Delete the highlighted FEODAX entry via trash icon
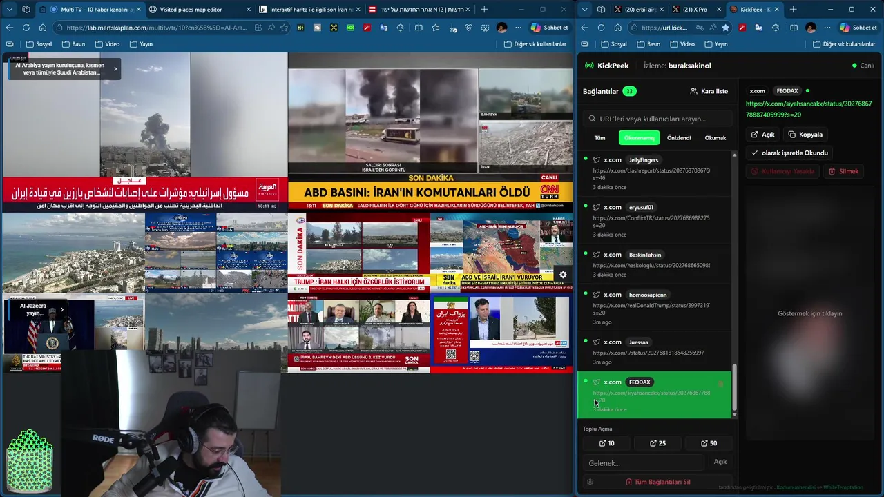Screen dimensions: 884x497 [720, 383]
